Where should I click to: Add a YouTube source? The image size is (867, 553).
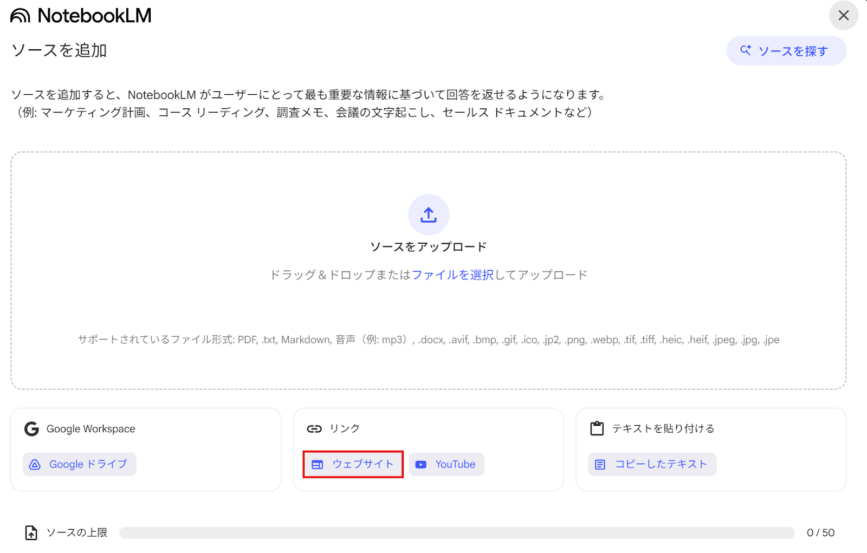447,464
